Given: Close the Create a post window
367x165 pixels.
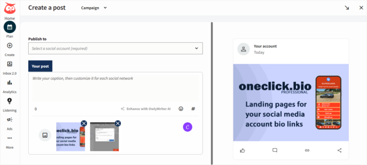Looking at the screenshot, I should [x=361, y=8].
